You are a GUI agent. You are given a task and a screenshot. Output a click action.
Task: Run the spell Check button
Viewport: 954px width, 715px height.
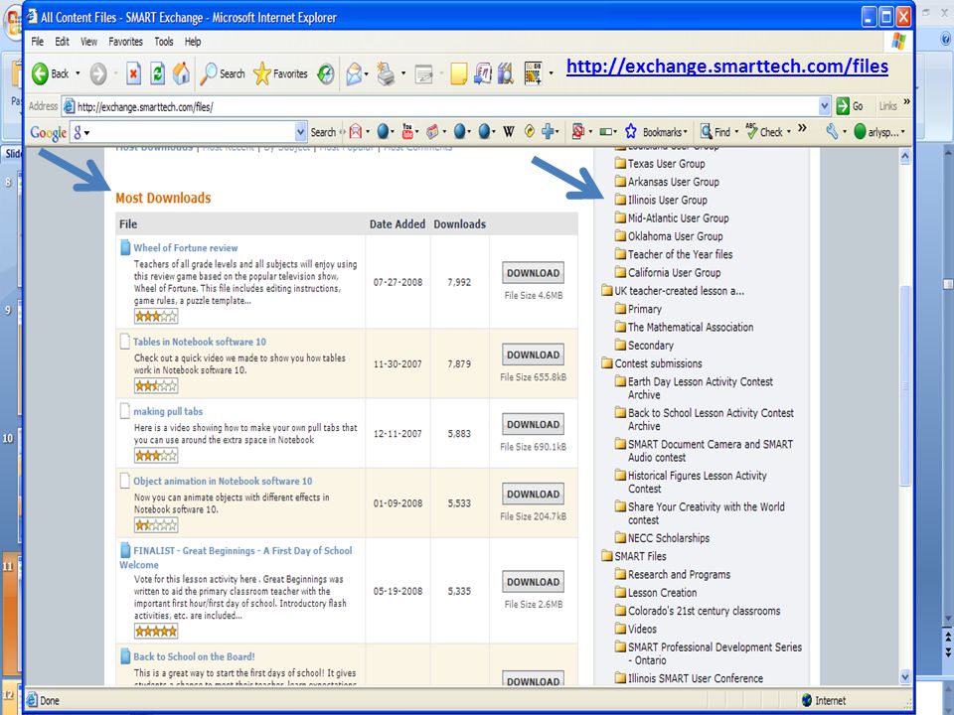click(765, 131)
